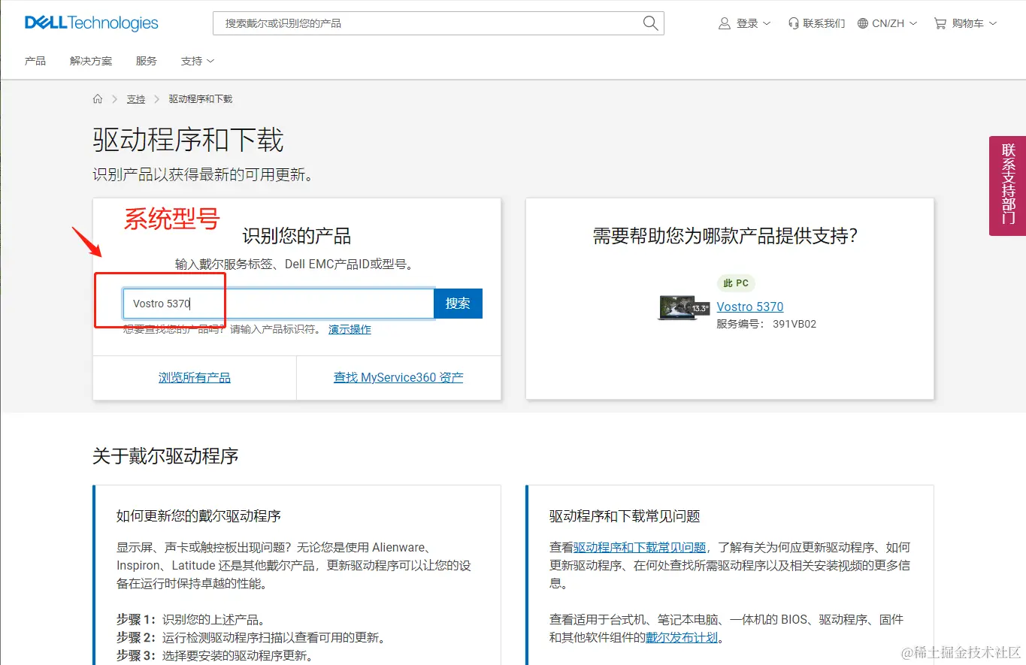Screen dimensions: 1026x665
Task: Click the 关于戴尔驱动程序 section heading
Action: point(165,455)
